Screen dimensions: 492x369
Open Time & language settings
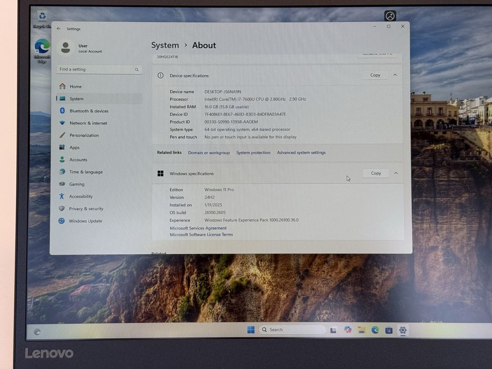tap(99, 172)
